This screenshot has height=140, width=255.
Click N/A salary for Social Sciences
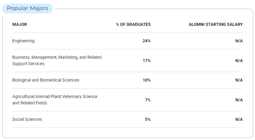[x=239, y=119]
